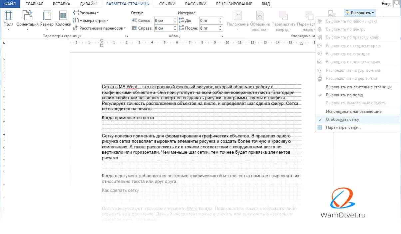The height and width of the screenshot is (234, 401).
Task: Click the Вход sign-in link
Action: [386, 4]
